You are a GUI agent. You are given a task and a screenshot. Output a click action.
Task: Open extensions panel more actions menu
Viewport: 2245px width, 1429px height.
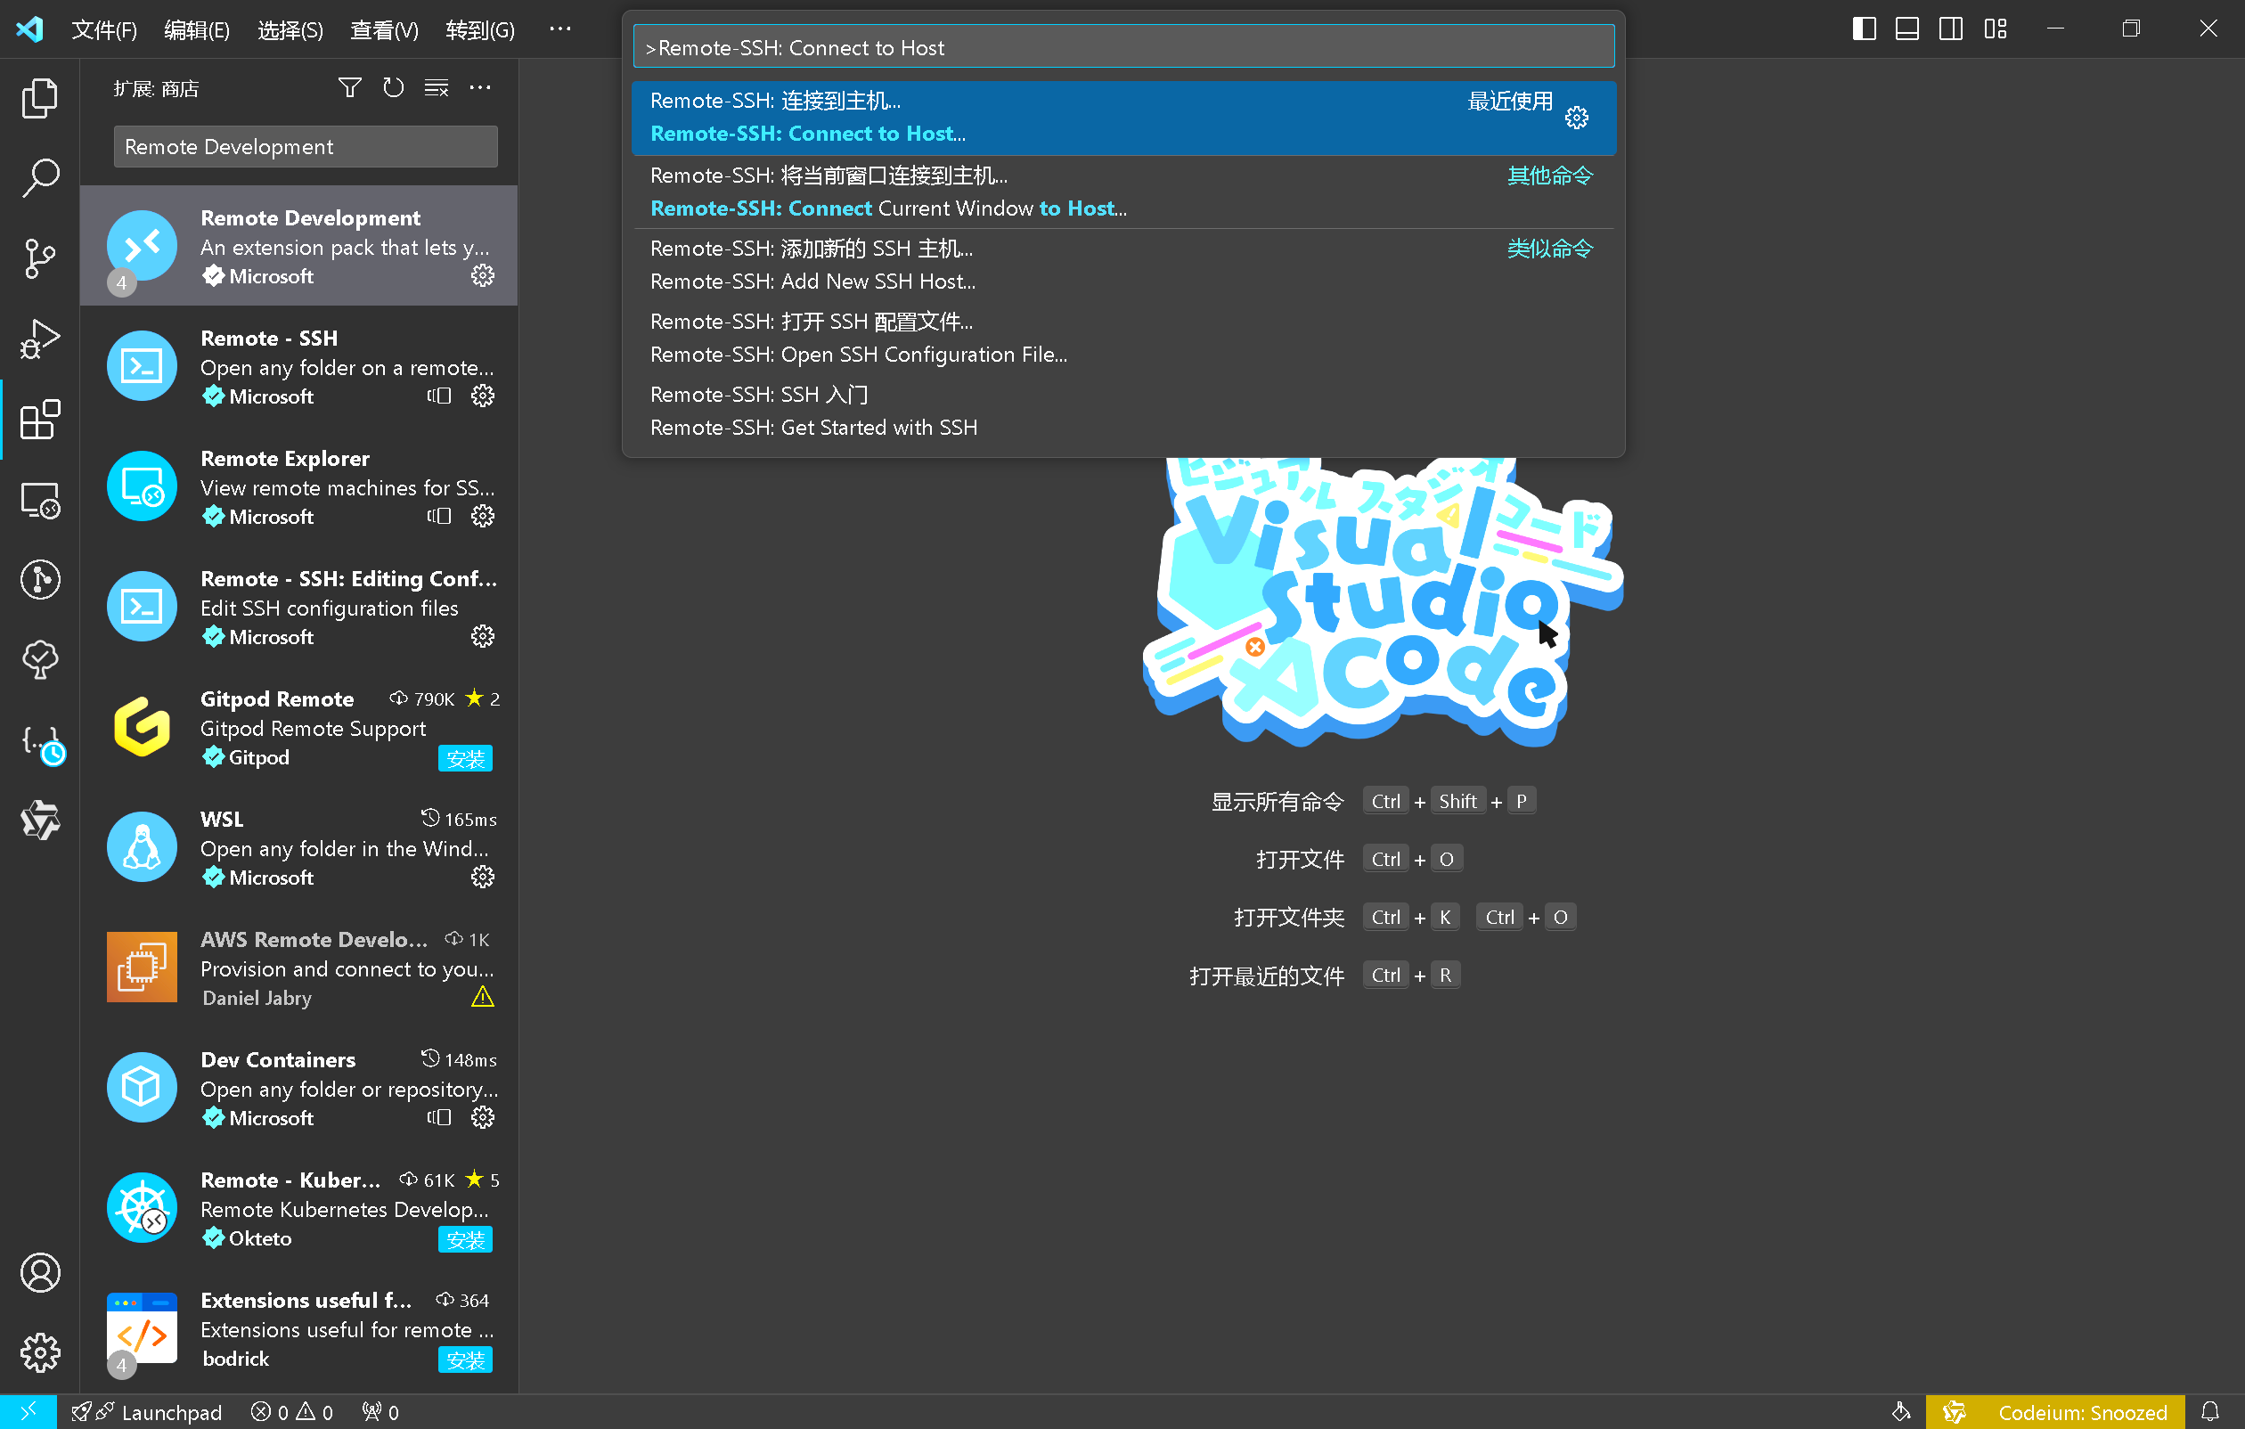tap(480, 87)
